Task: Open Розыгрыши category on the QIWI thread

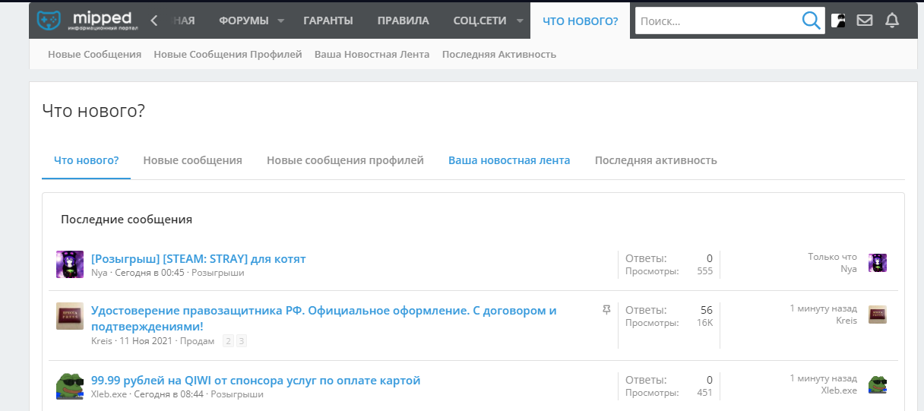Action: tap(237, 394)
